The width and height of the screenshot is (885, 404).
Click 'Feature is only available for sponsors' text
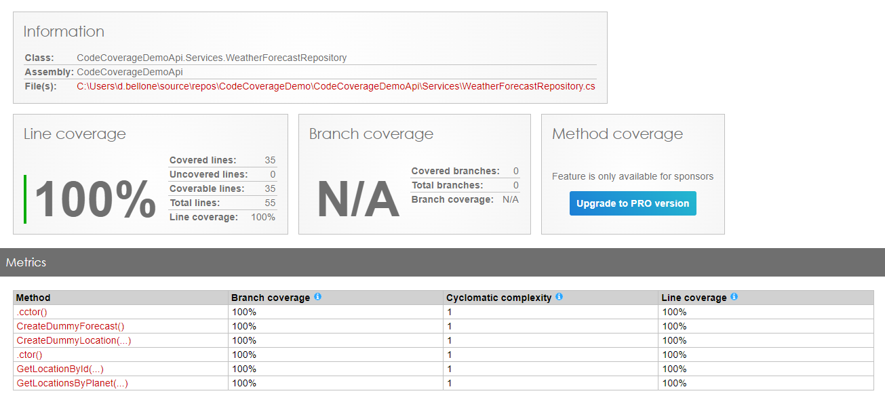pos(633,176)
